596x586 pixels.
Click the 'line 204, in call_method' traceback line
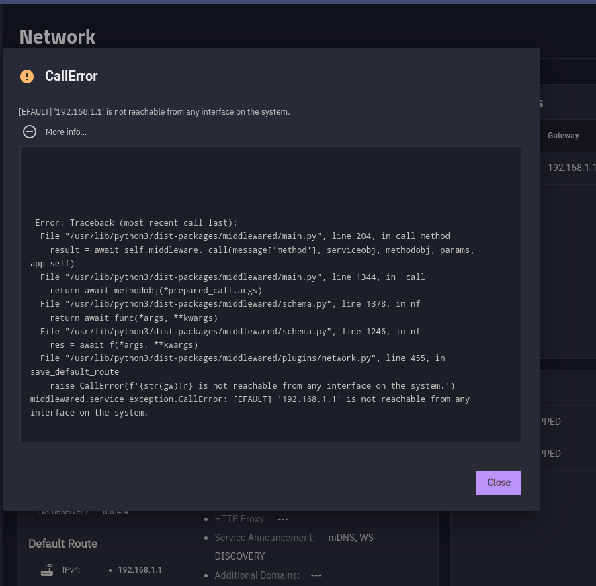click(x=245, y=236)
